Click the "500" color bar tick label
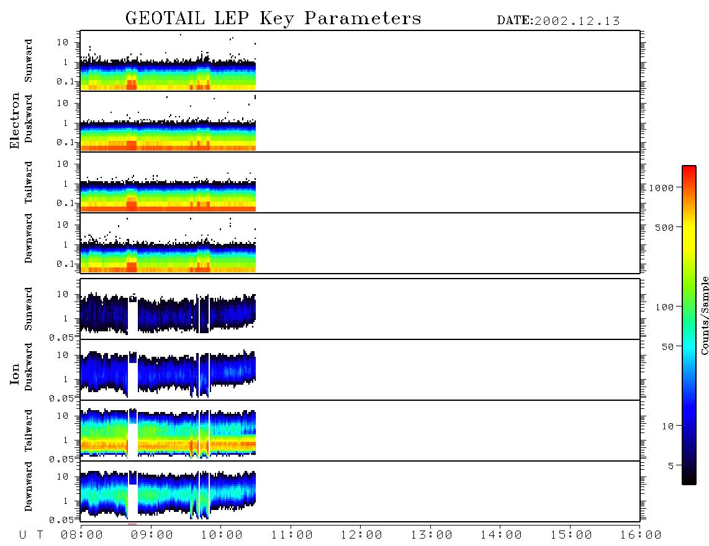The width and height of the screenshot is (709, 546). pos(664,228)
